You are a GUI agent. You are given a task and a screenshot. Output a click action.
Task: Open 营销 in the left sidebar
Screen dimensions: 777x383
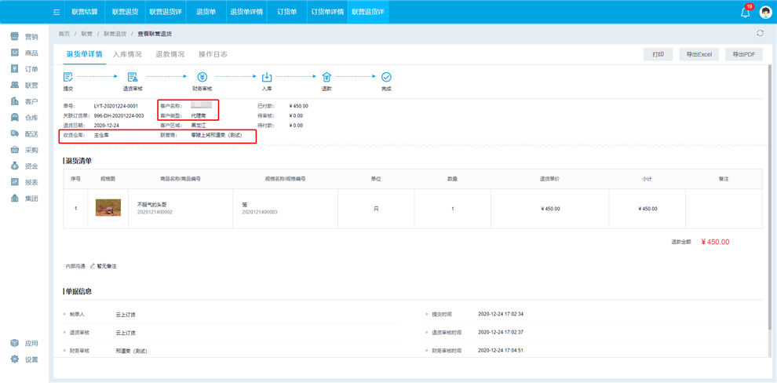point(24,37)
